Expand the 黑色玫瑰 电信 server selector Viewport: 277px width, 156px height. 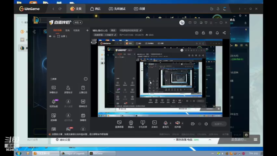point(210,140)
